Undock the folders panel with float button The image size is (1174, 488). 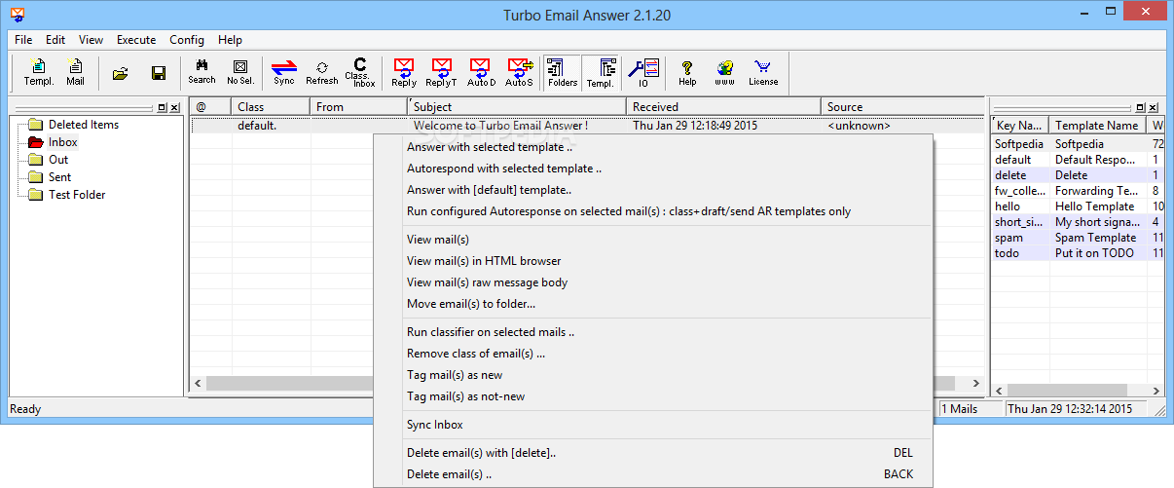click(163, 108)
